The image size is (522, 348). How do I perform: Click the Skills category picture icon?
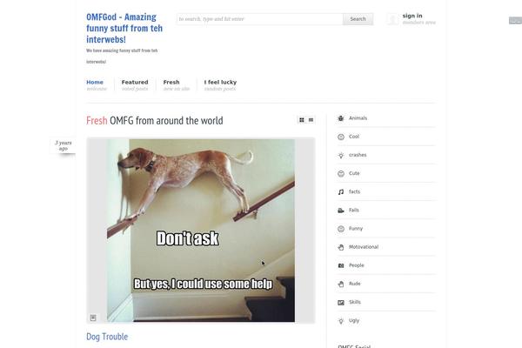tap(341, 303)
